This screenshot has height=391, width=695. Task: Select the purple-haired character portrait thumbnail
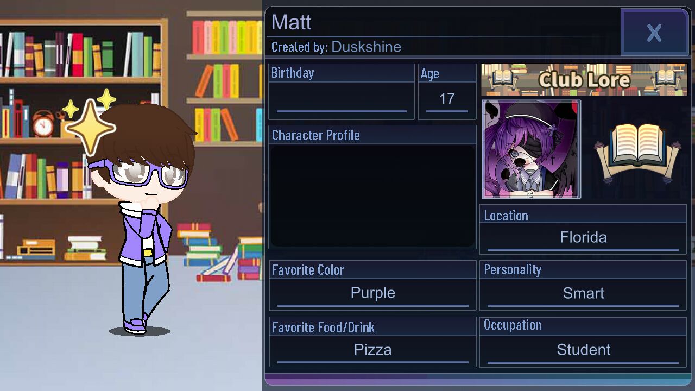click(x=532, y=149)
